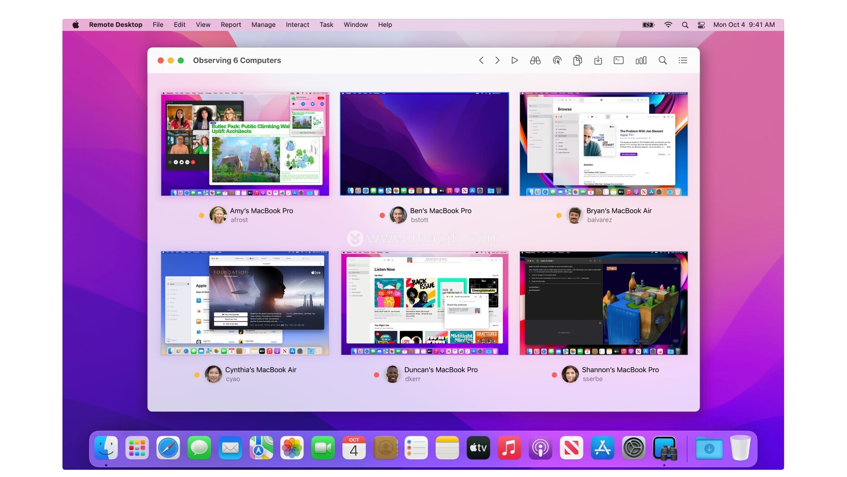Click the Install packages toolbar icon
Image resolution: width=847 pixels, height=477 pixels.
pyautogui.click(x=598, y=60)
